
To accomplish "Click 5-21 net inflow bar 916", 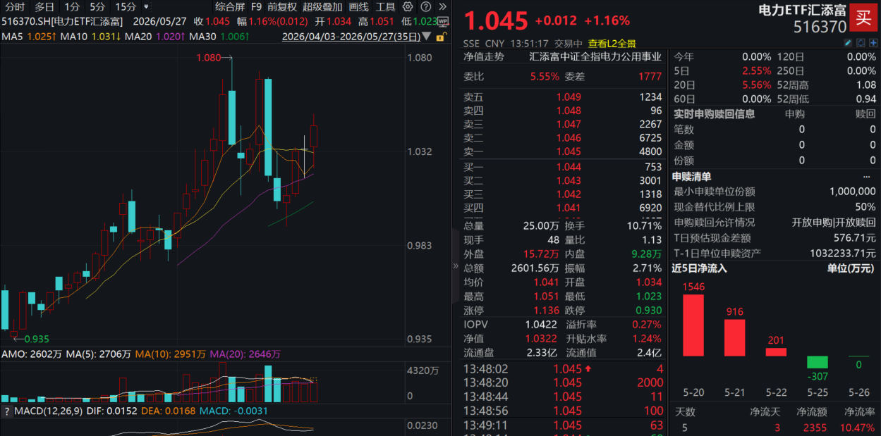I will tap(735, 337).
